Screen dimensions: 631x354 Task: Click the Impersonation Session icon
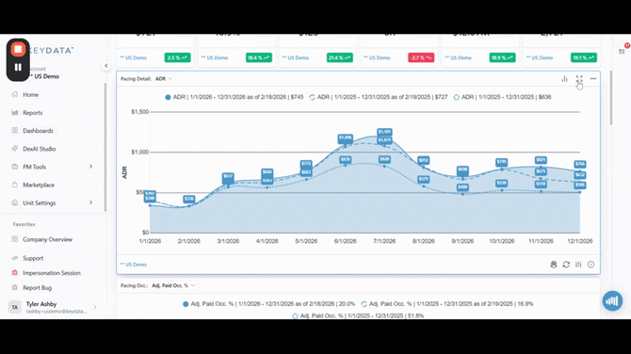[15, 273]
